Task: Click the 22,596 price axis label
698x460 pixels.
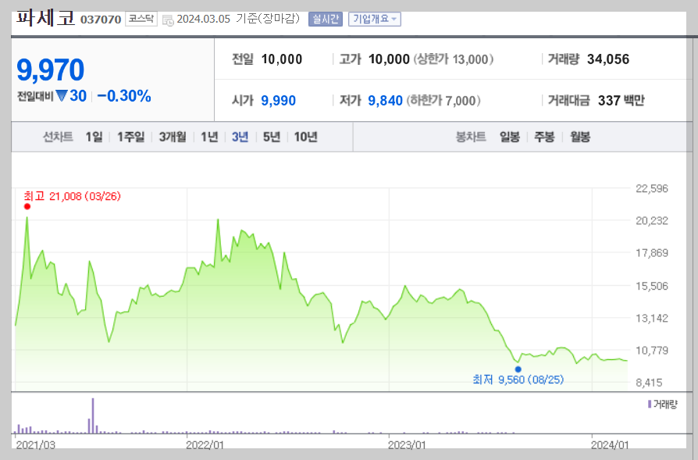Action: point(652,188)
